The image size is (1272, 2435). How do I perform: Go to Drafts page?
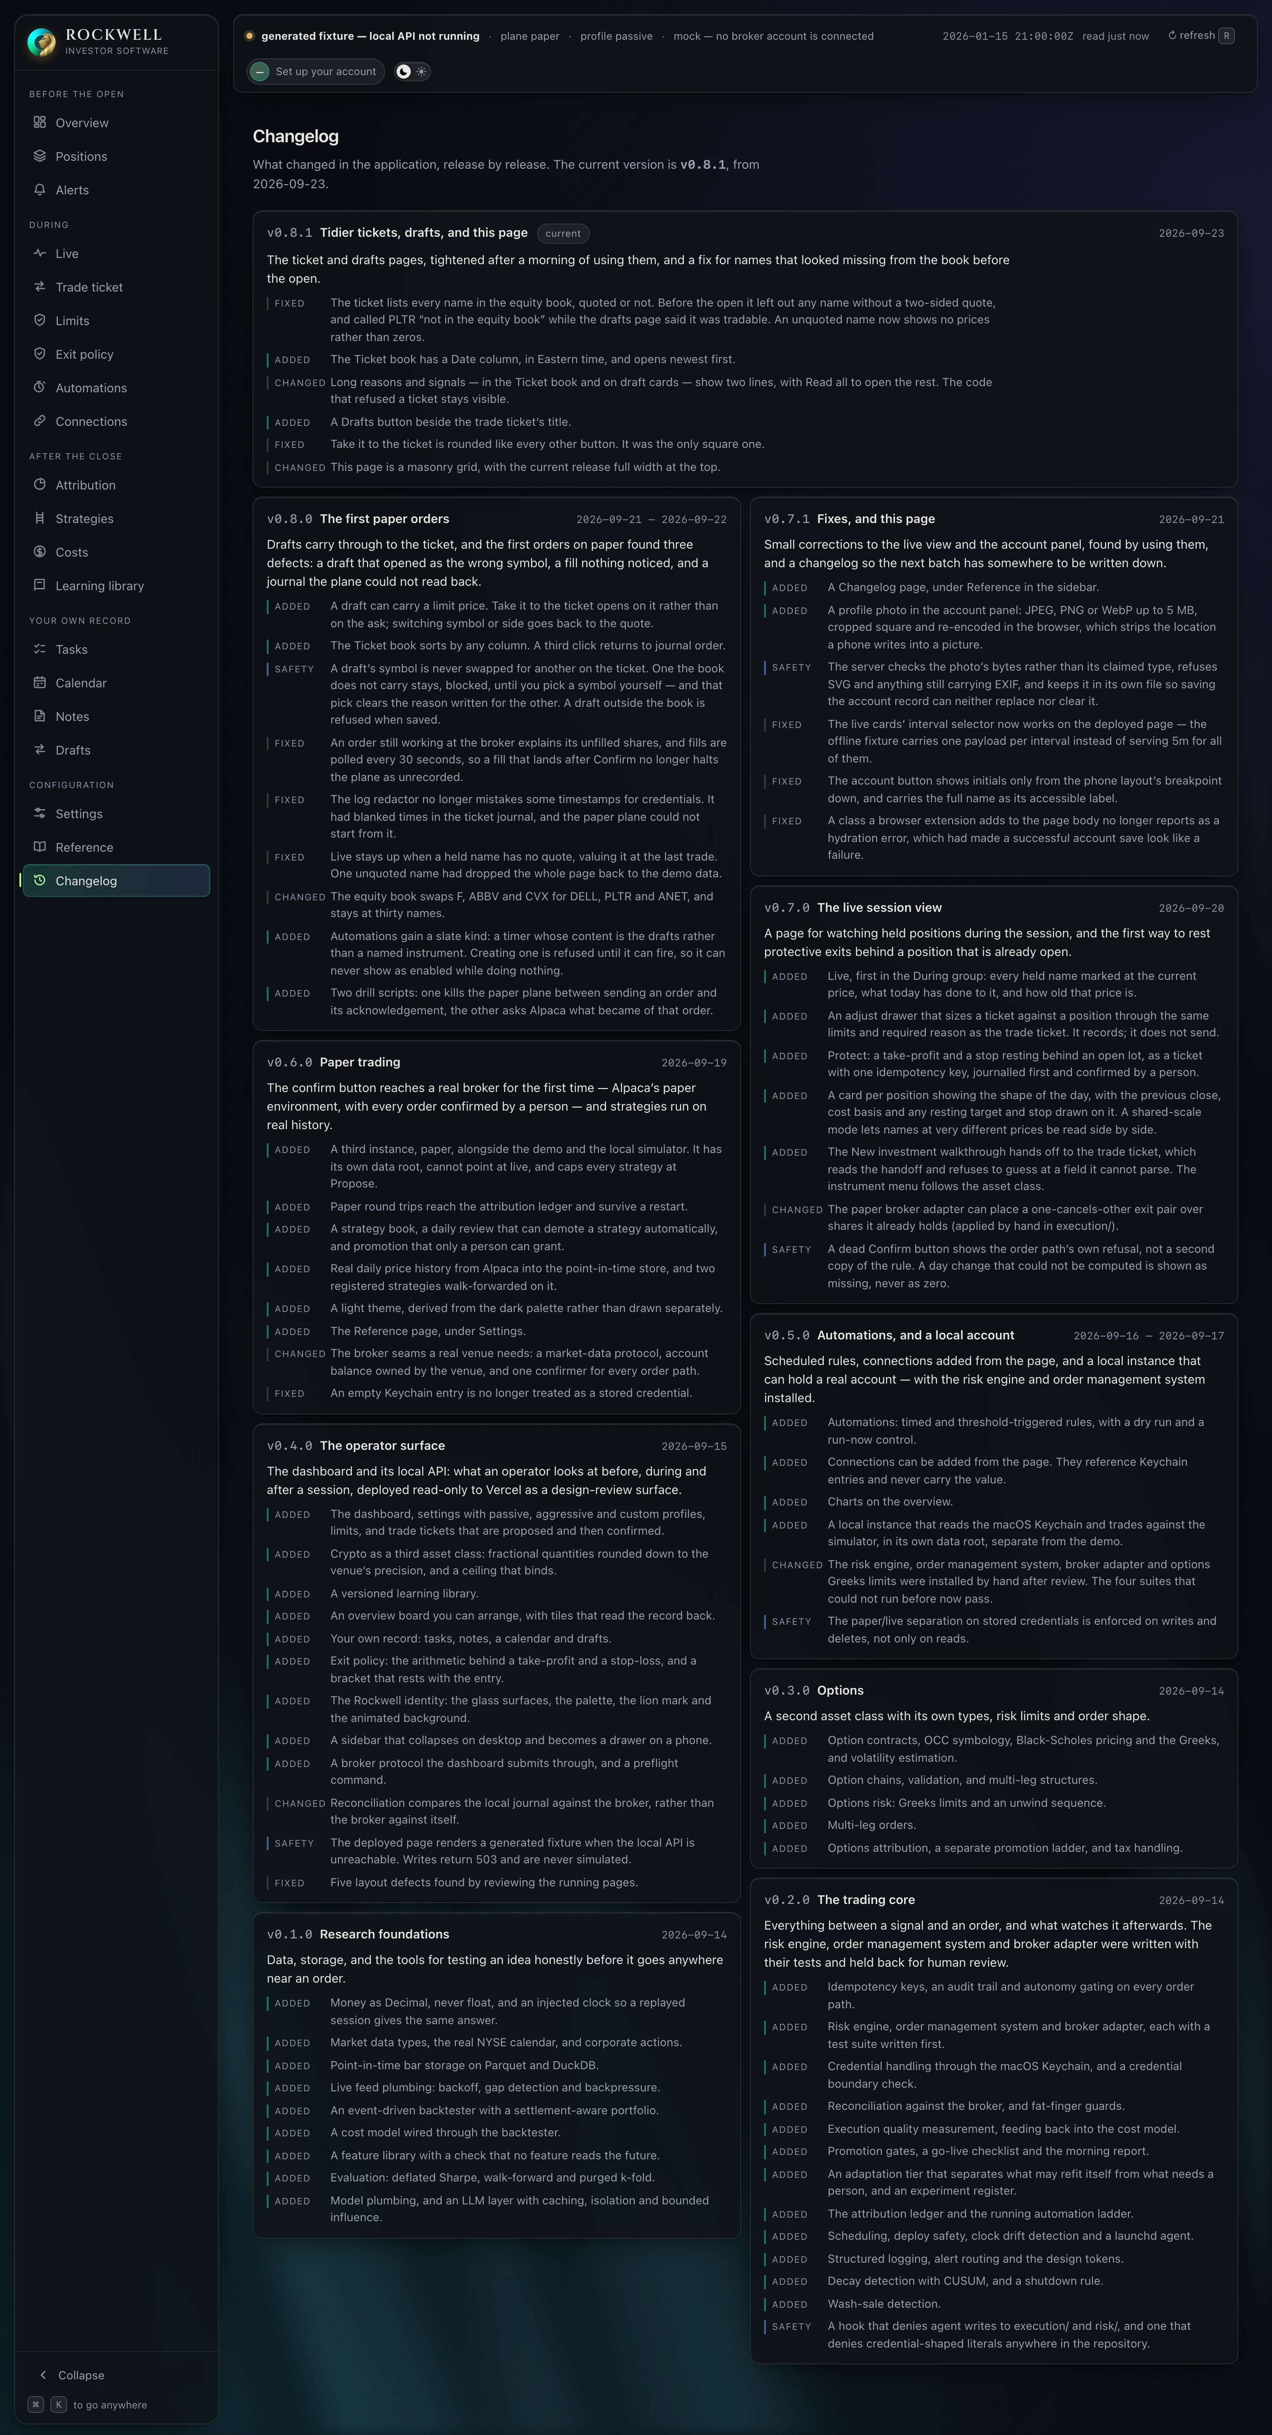116,751
